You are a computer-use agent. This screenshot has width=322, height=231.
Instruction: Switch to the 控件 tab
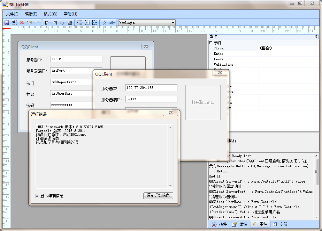[x=219, y=224]
